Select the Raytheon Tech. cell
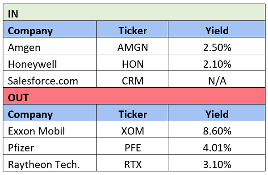Image resolution: width=268 pixels, height=175 pixels. point(50,163)
